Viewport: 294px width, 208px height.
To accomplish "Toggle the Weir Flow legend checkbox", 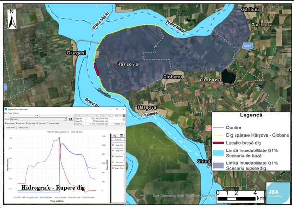I will [113, 162].
